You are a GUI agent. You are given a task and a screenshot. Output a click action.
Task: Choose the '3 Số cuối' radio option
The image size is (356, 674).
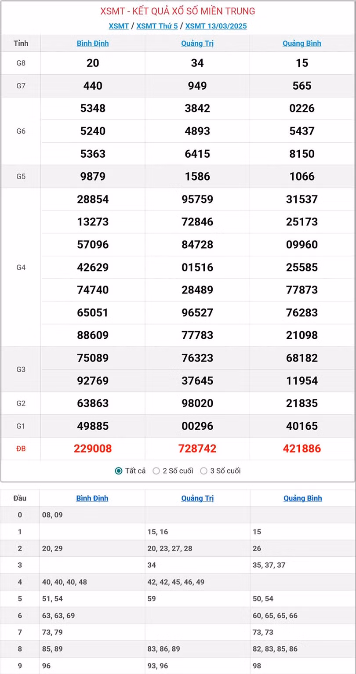click(203, 471)
